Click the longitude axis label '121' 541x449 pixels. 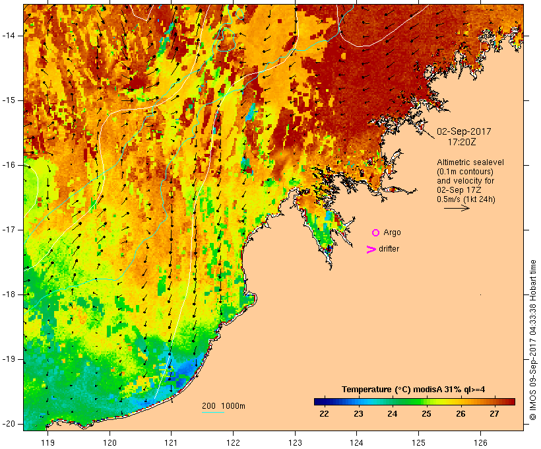point(171,442)
